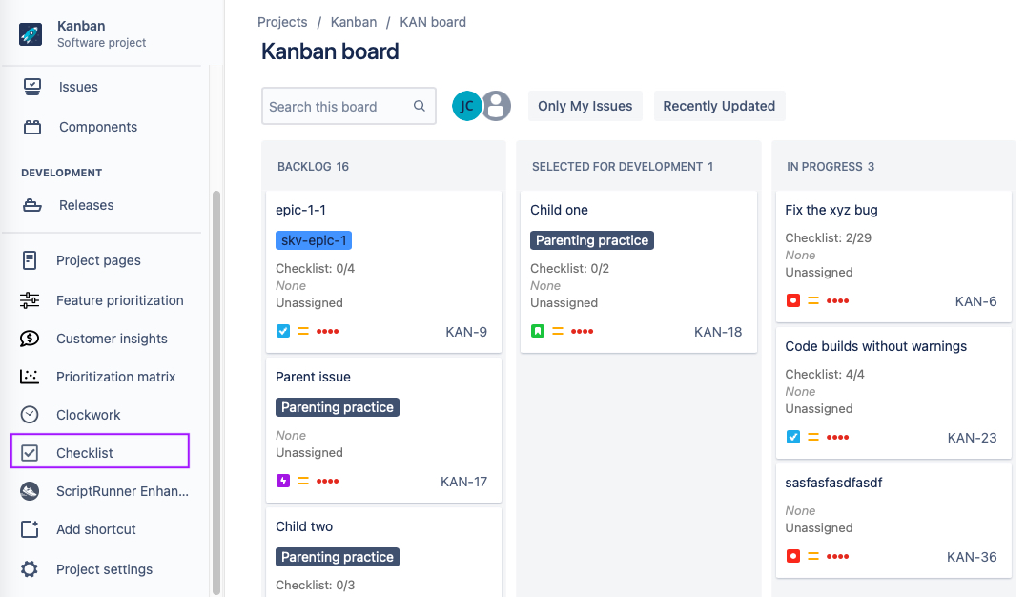The height and width of the screenshot is (597, 1026).
Task: Click the epic type icon on KAN-17
Action: click(x=282, y=482)
